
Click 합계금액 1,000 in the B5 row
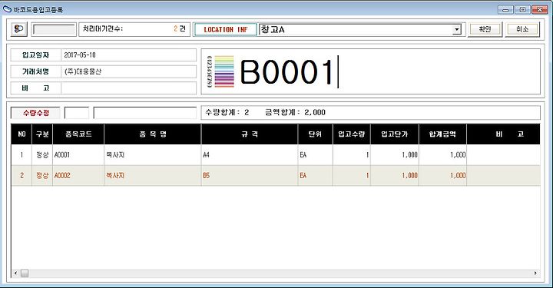[442, 176]
